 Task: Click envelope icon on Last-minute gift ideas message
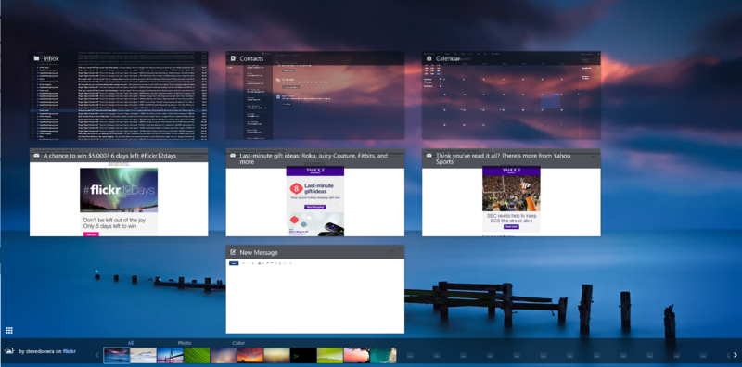(x=233, y=155)
